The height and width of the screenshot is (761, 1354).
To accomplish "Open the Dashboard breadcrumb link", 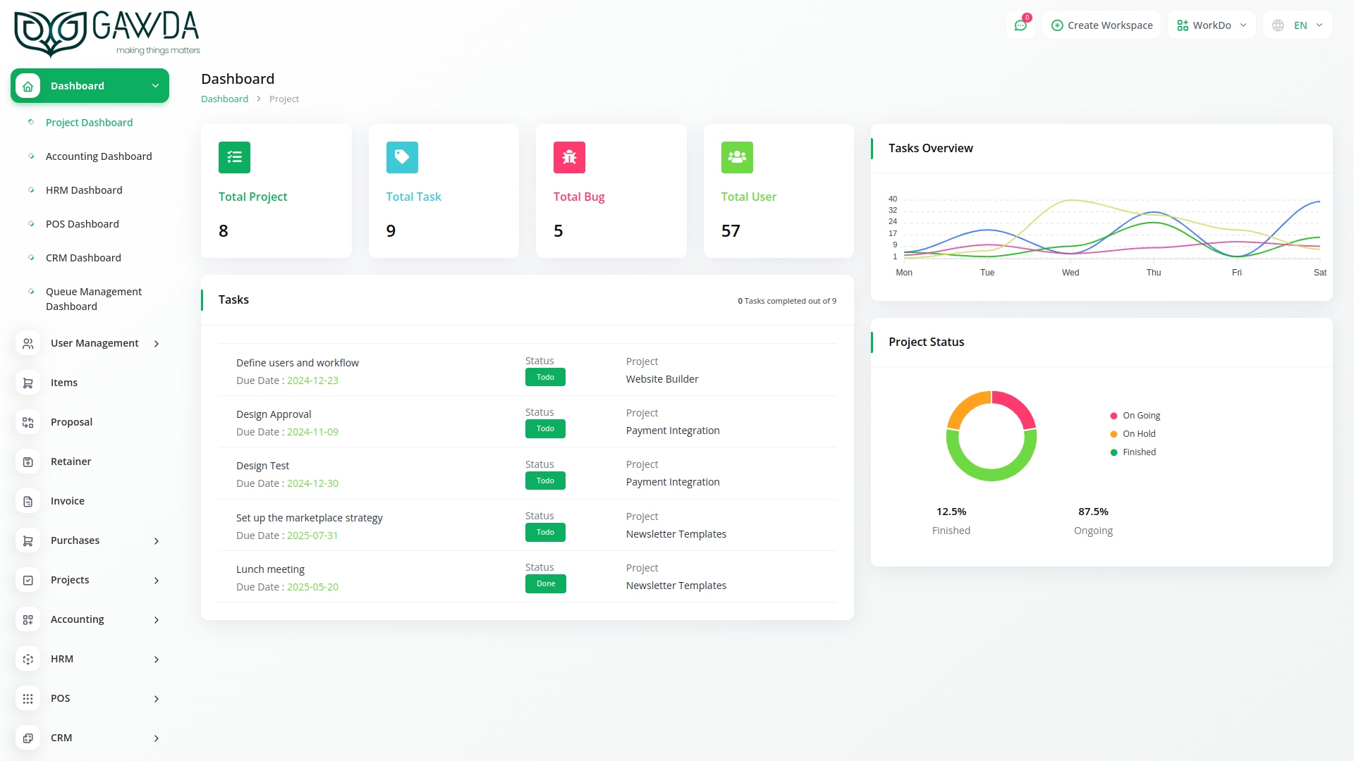I will pyautogui.click(x=224, y=99).
